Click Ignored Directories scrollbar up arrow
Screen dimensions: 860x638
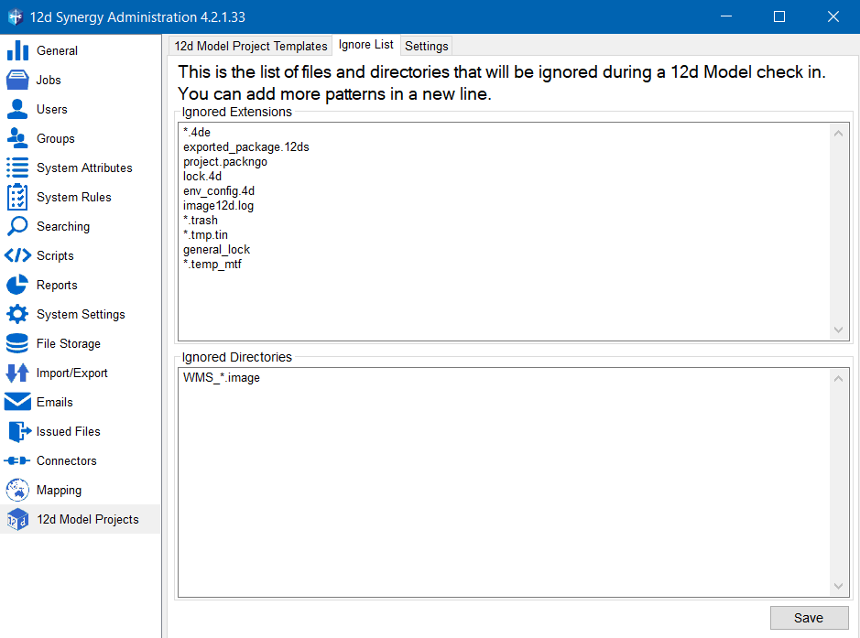pos(839,378)
